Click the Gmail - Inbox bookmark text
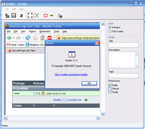 [x=18, y=45]
